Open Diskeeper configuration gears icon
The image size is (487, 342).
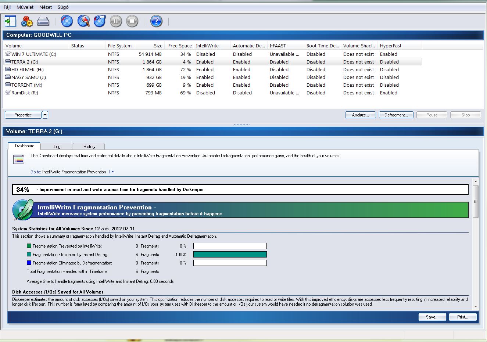pos(27,21)
